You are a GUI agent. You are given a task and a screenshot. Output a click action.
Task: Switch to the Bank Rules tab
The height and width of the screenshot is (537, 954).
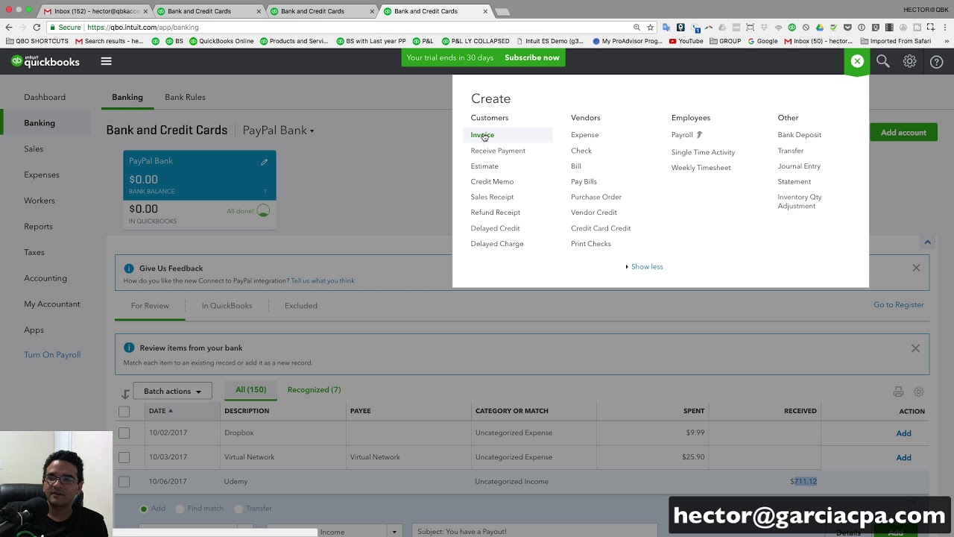tap(185, 97)
